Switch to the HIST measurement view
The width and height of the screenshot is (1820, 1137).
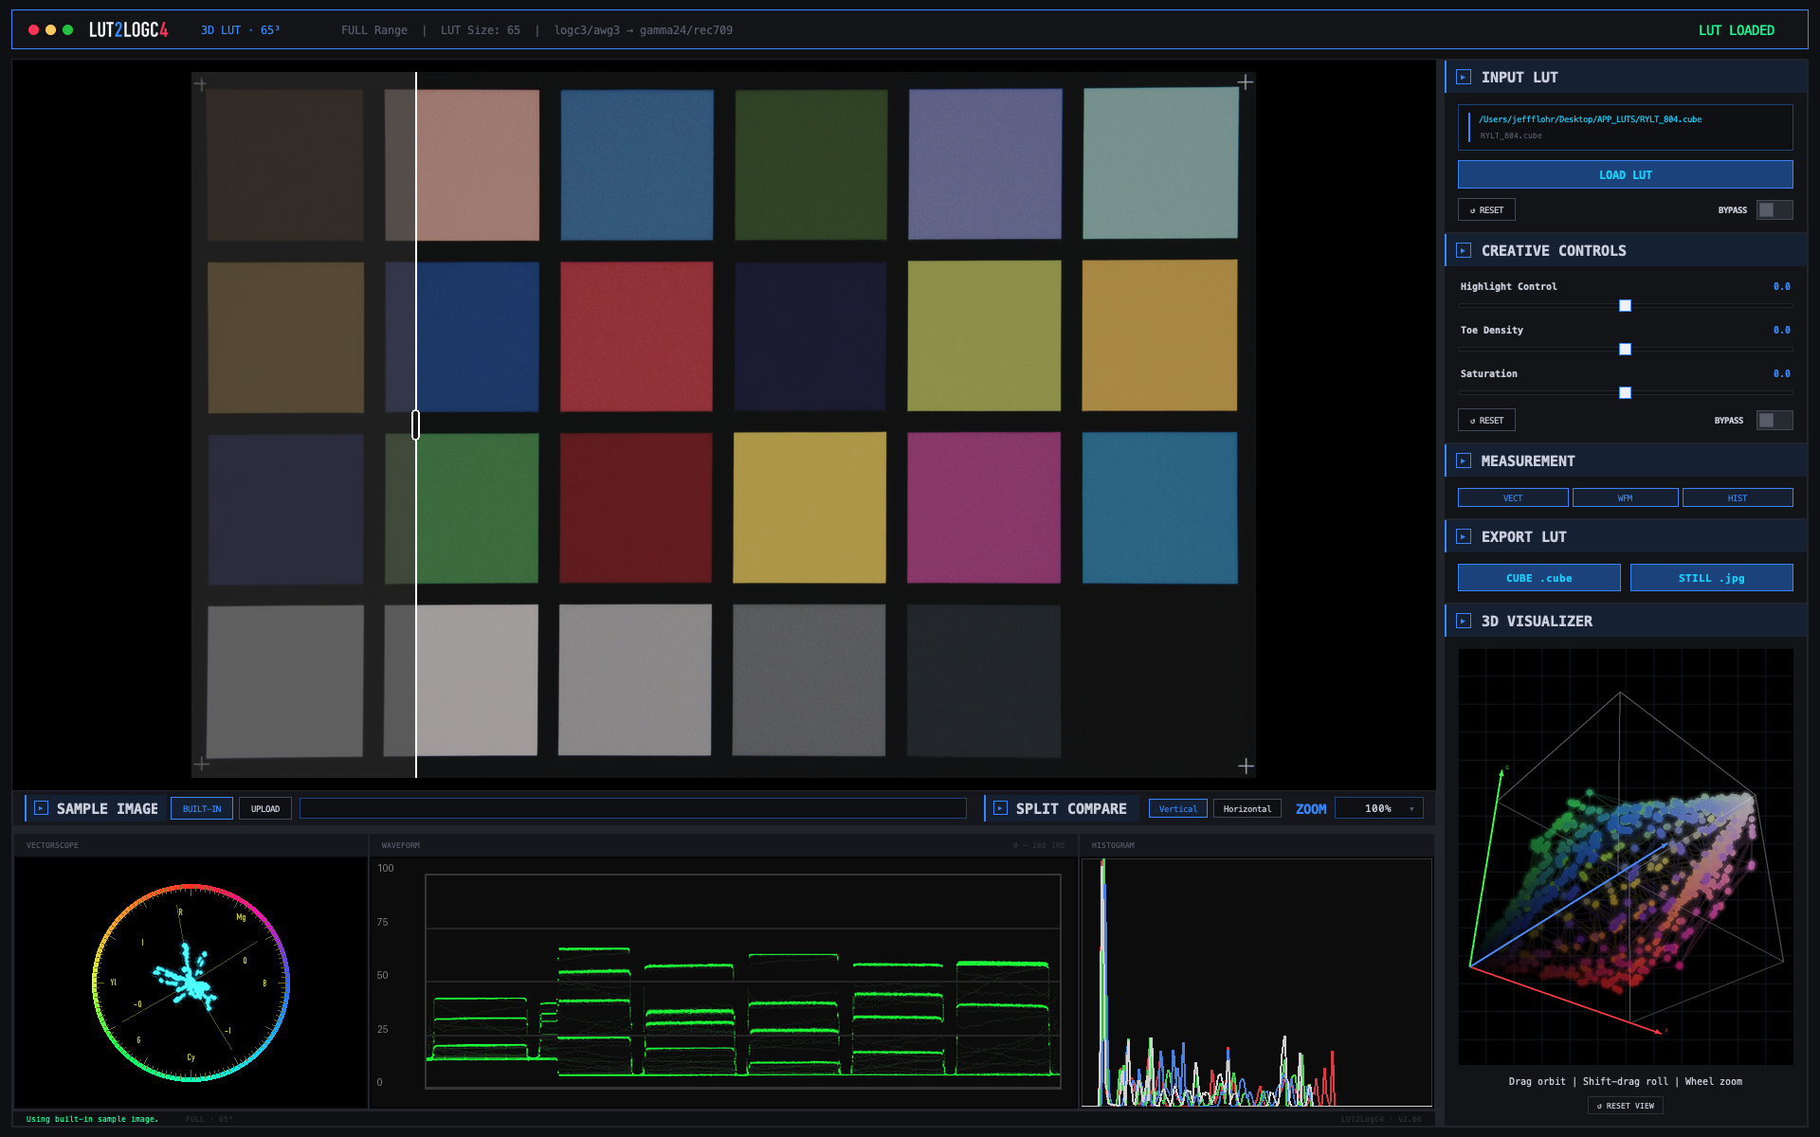point(1737,497)
